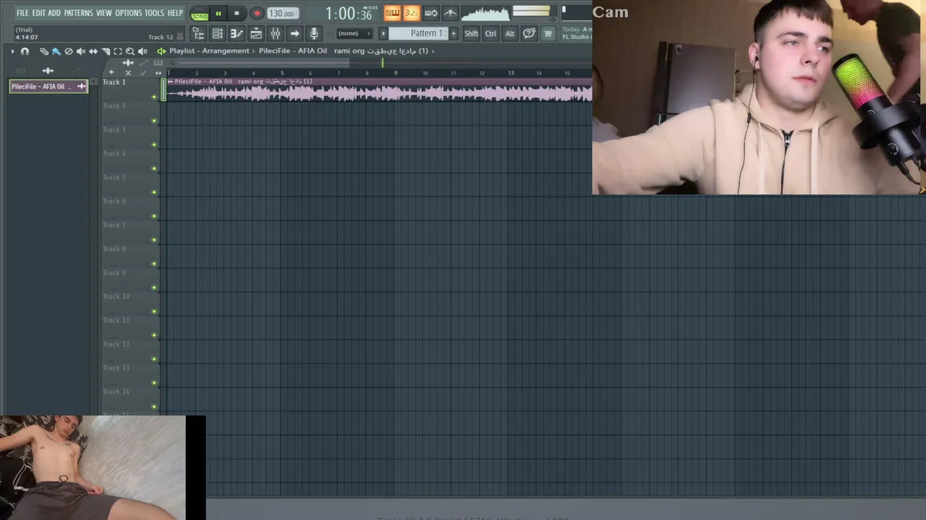
Task: Mute Track 11 with its green light
Action: coord(153,335)
